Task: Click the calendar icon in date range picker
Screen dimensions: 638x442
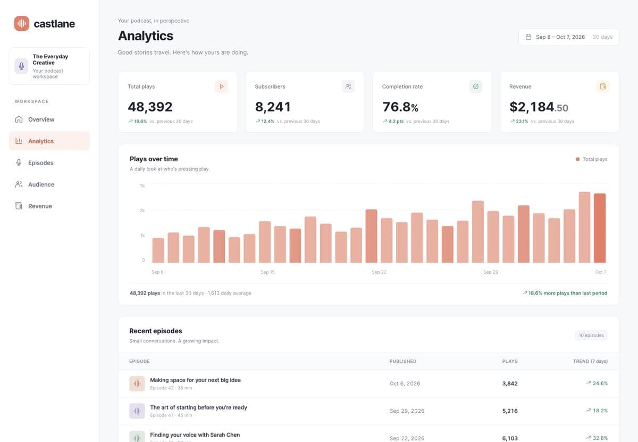Action: 528,37
